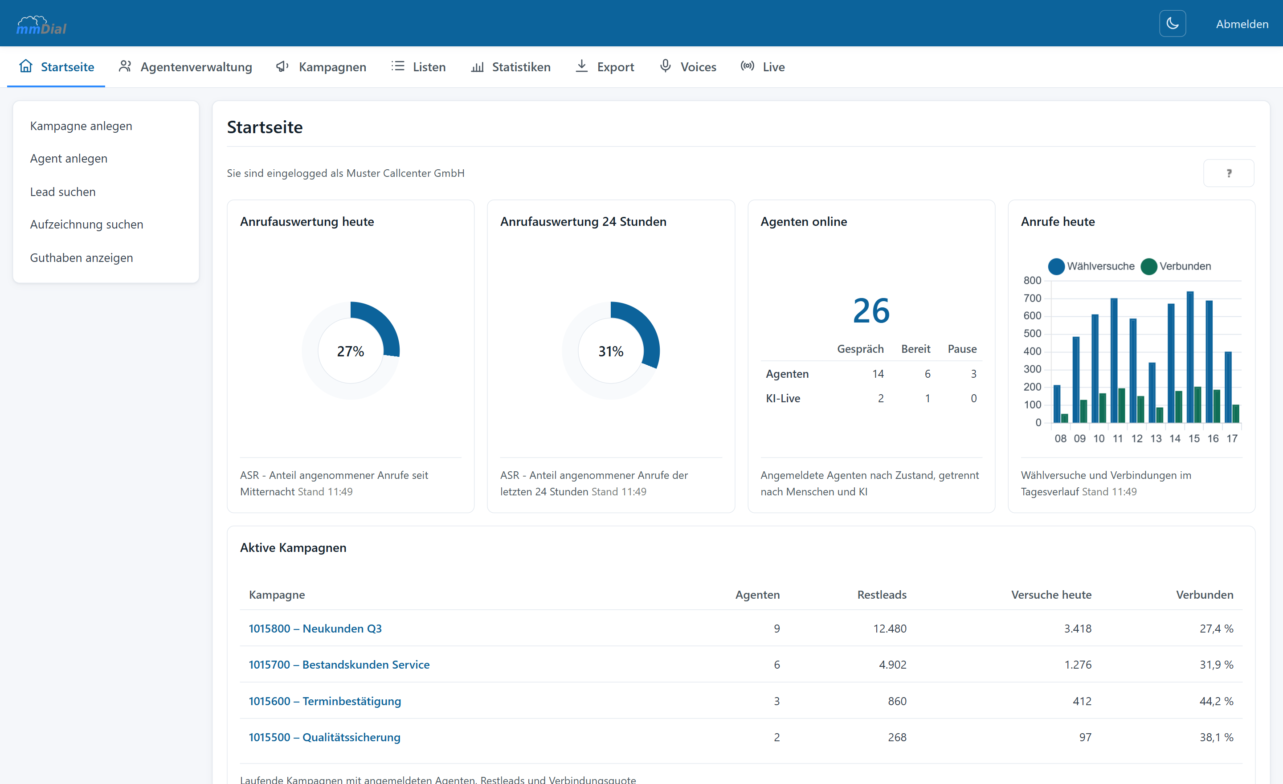Click the Agentenverwaltung people icon
Image resolution: width=1283 pixels, height=784 pixels.
[x=125, y=66]
